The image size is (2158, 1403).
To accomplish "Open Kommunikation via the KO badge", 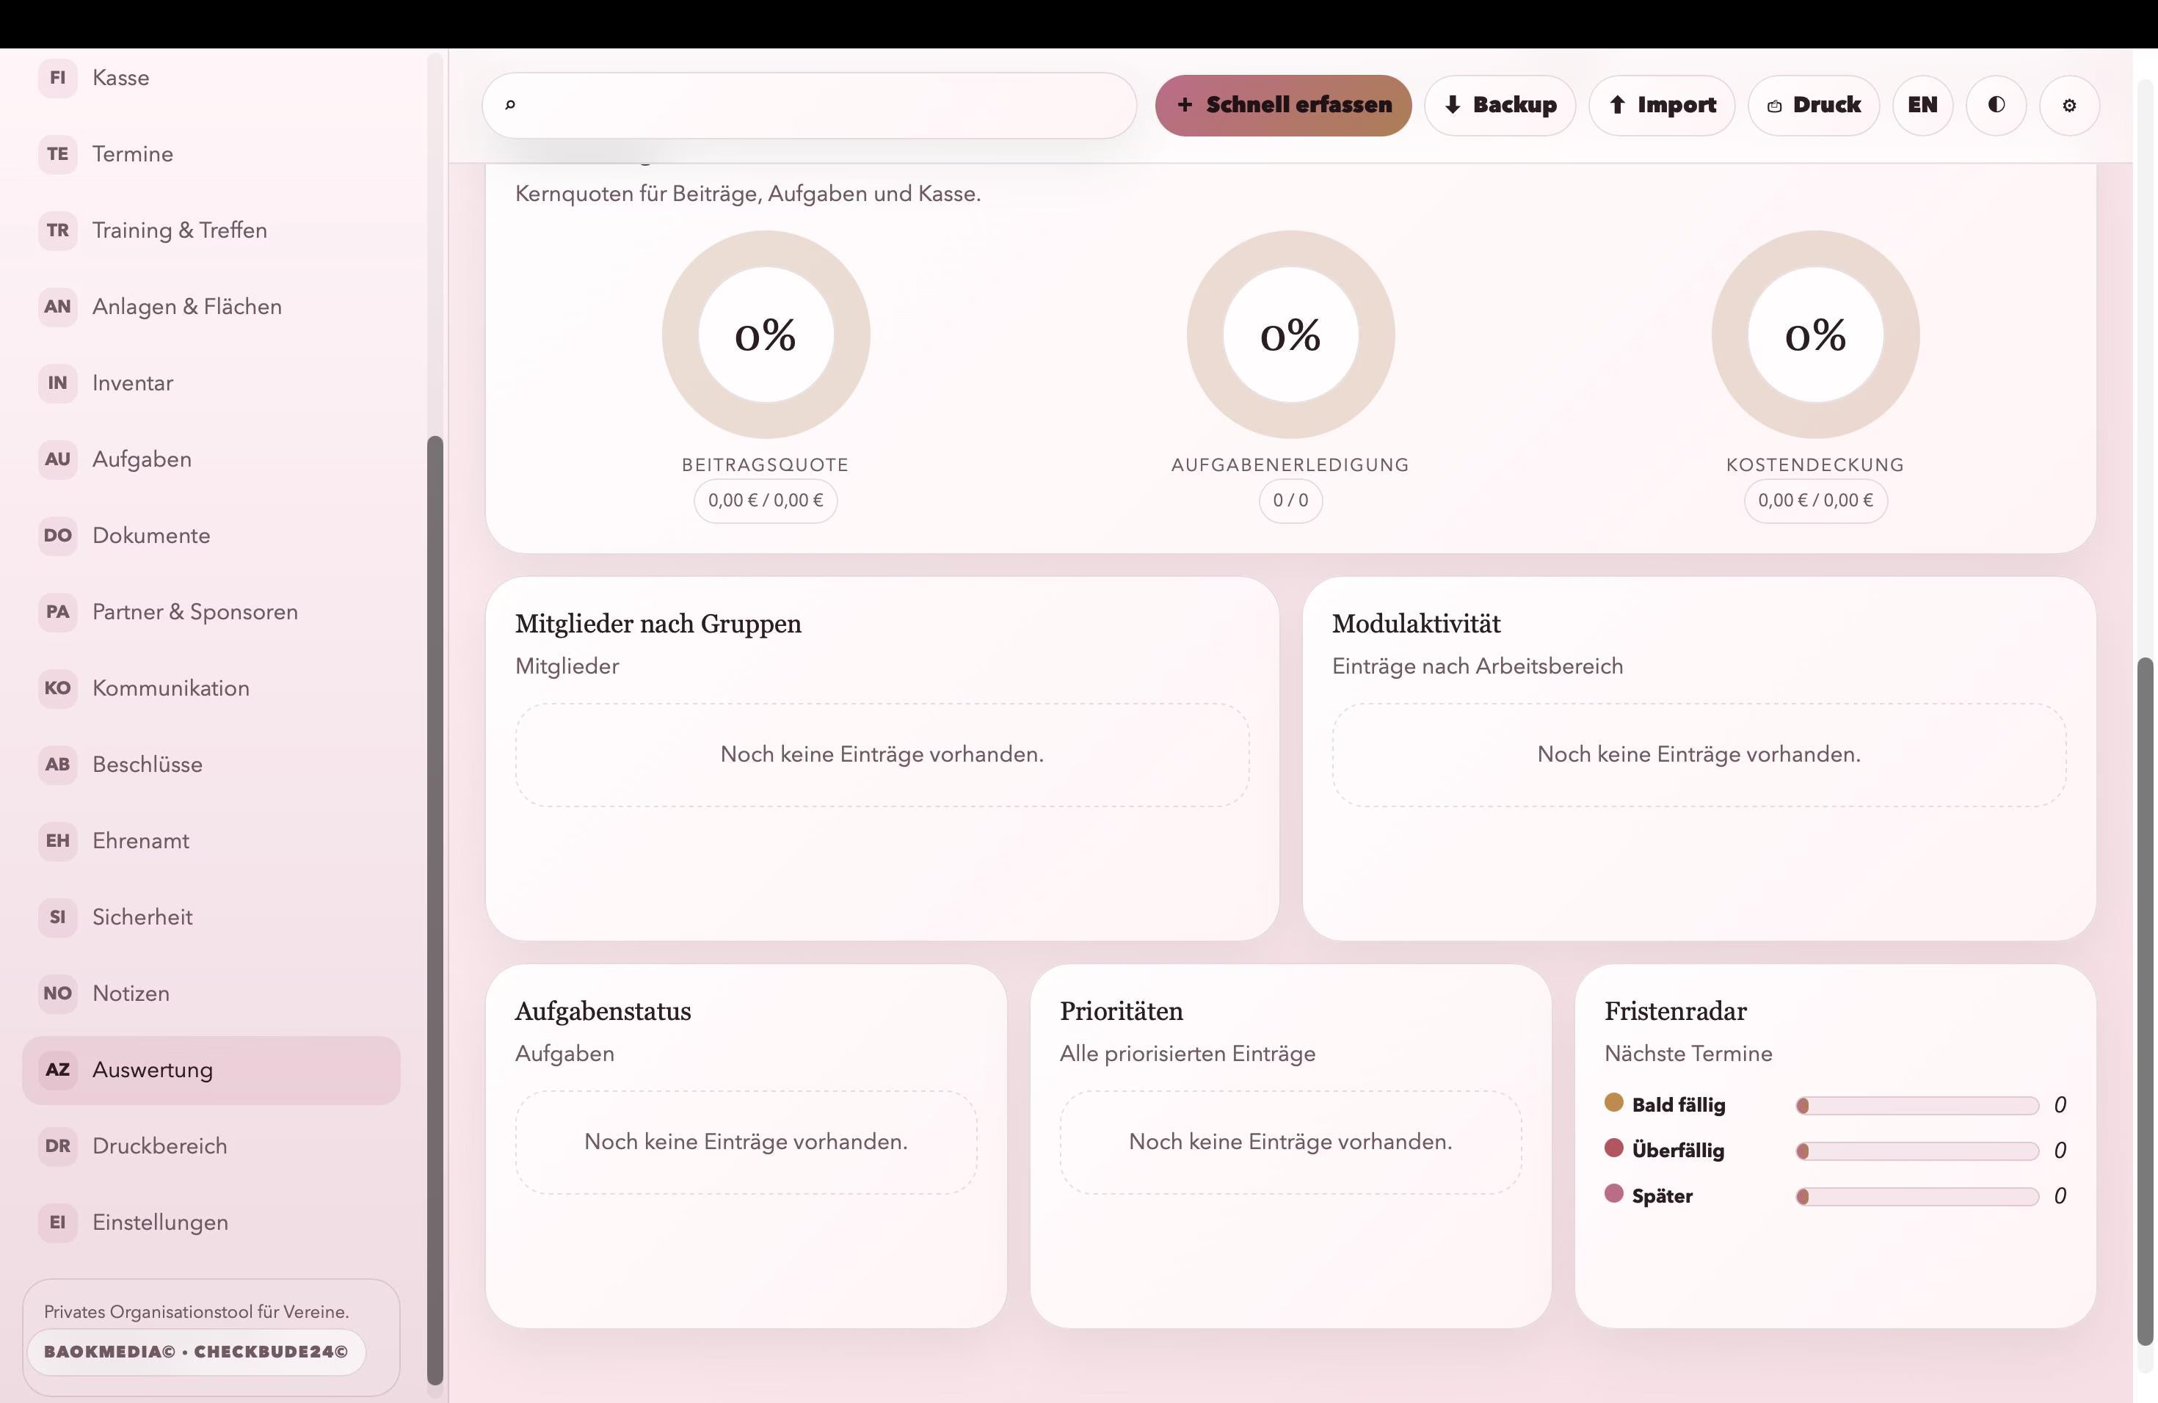I will (x=57, y=688).
